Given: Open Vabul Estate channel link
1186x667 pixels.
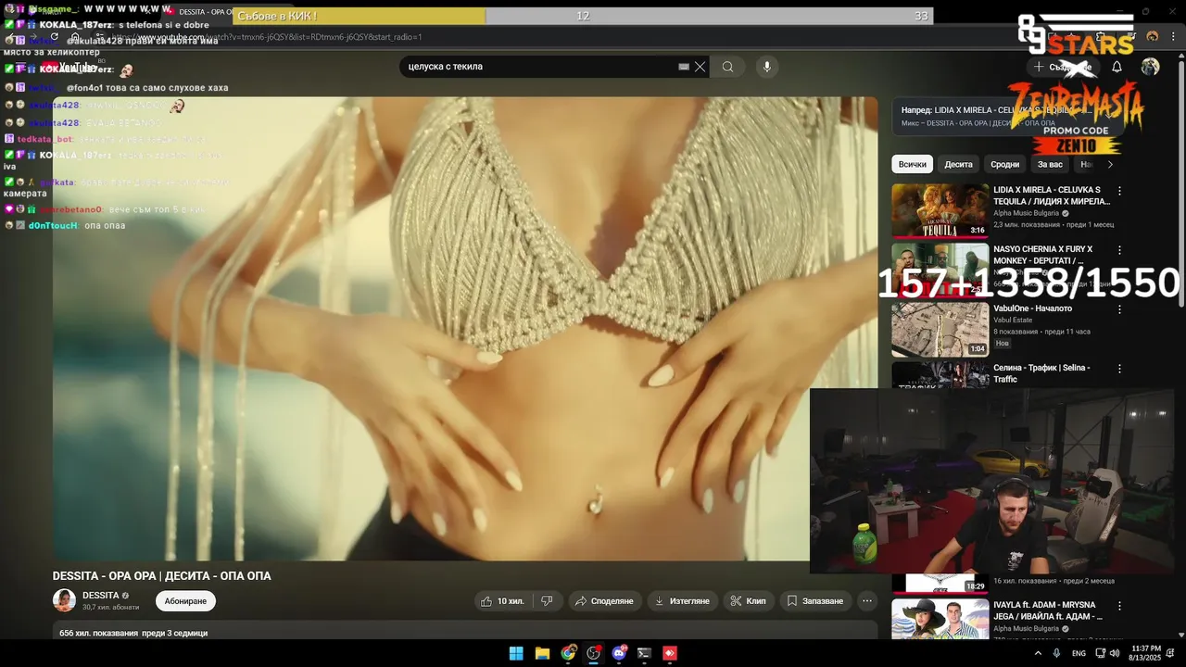Looking at the screenshot, I should 1013,321.
